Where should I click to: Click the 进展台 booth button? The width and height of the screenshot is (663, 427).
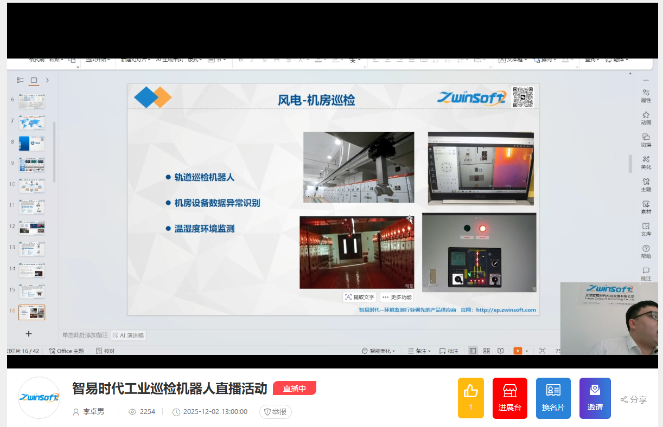[x=509, y=398]
